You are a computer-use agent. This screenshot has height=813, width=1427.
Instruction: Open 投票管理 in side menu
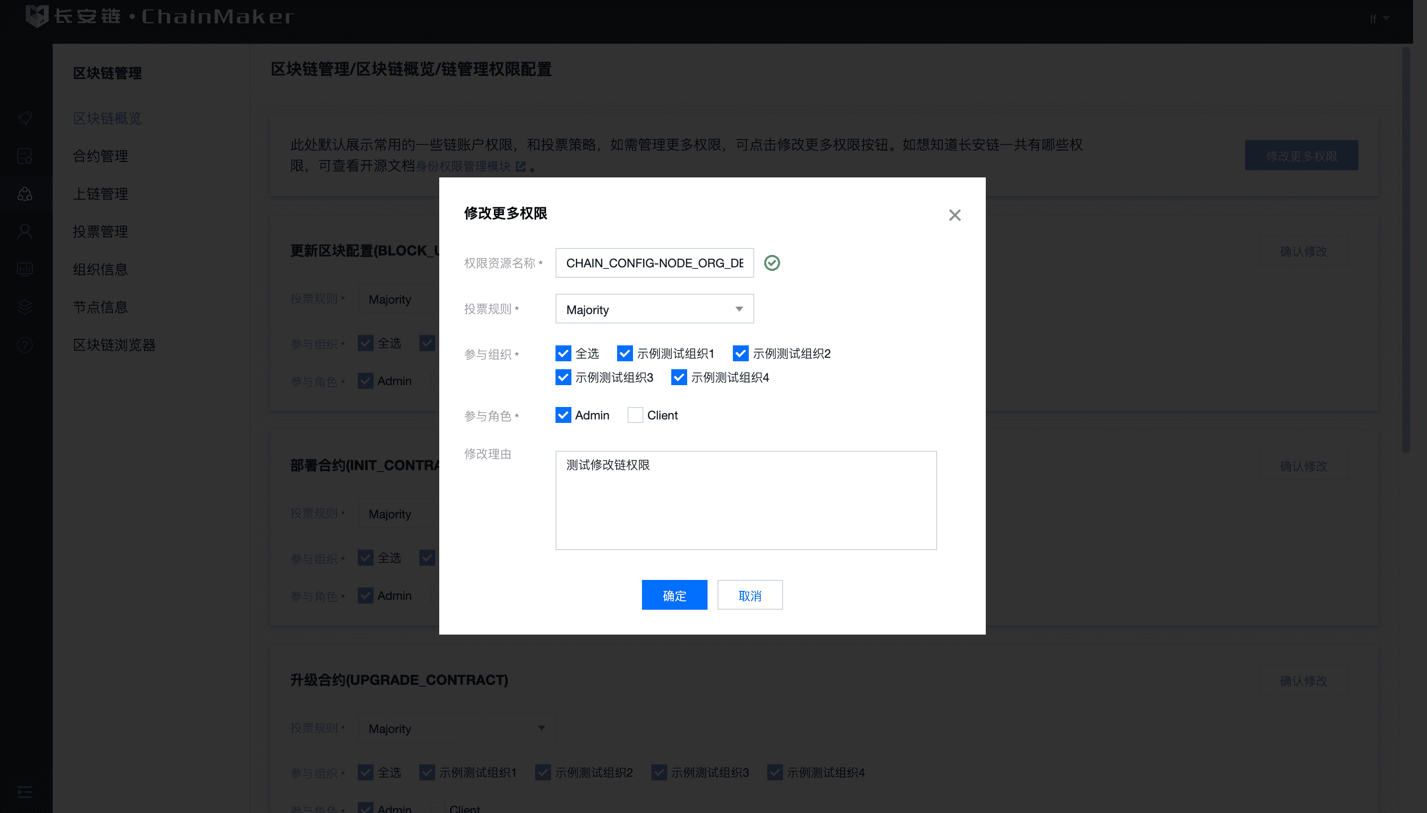point(100,231)
